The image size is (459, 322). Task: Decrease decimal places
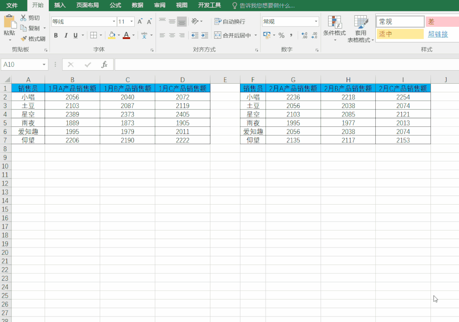[x=314, y=35]
